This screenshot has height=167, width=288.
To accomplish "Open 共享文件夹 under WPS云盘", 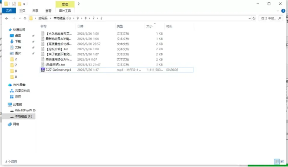I will (22, 91).
